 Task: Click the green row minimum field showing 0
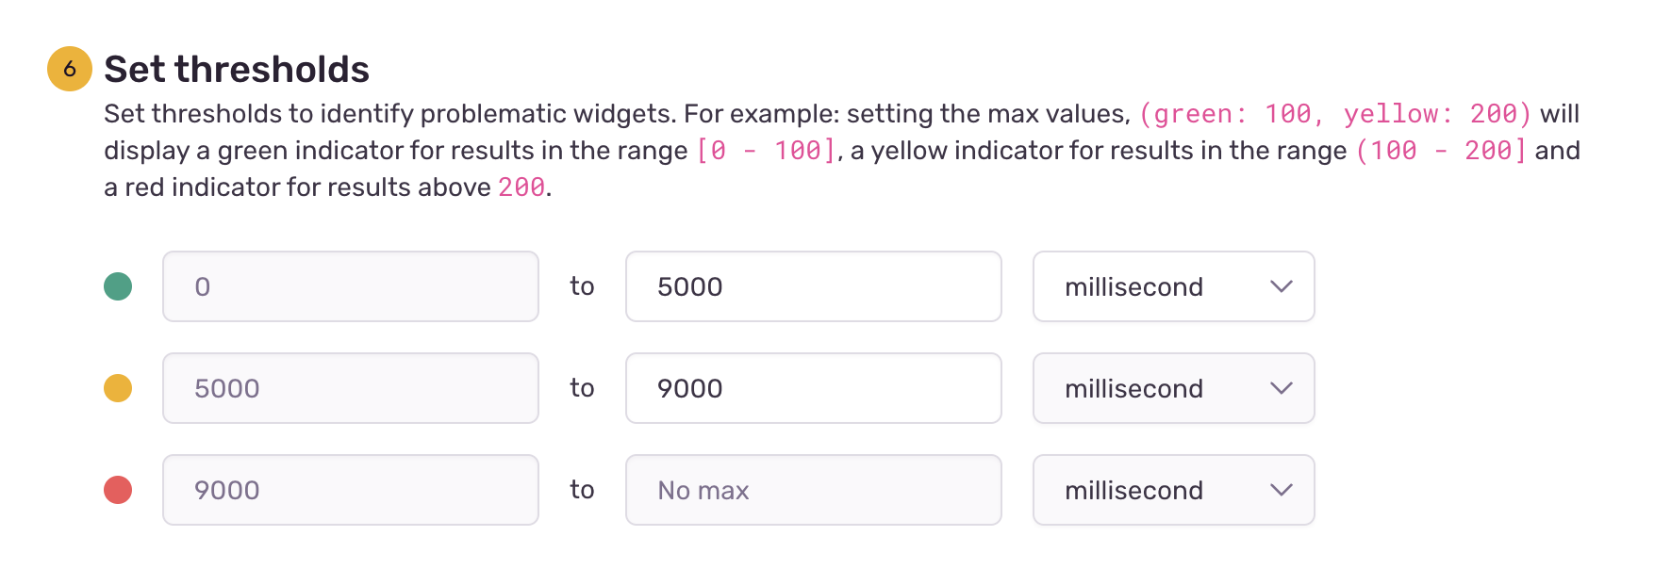pos(350,286)
